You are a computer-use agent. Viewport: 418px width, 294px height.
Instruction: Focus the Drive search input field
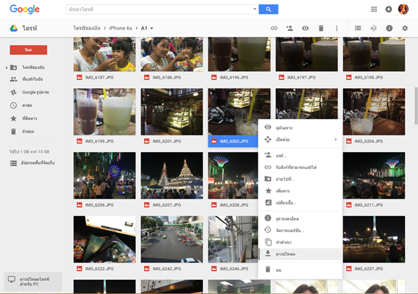coord(159,9)
